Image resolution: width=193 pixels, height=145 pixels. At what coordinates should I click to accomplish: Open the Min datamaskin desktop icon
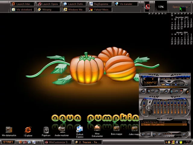9,130
